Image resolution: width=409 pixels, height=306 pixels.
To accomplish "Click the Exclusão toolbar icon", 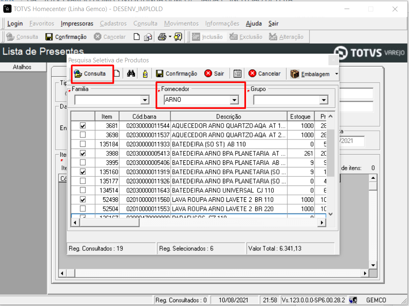I will tap(233, 37).
